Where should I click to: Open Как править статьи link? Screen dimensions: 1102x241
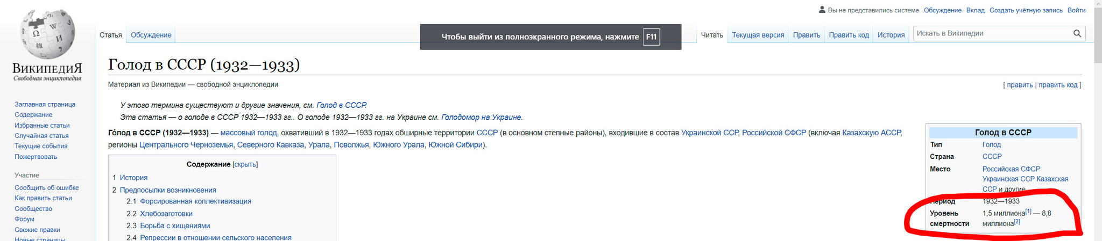[43, 198]
